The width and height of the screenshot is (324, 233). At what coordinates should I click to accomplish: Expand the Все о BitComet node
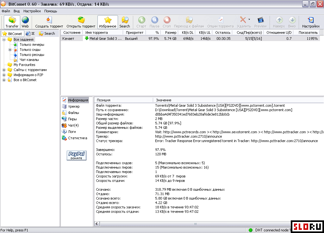click(4, 80)
